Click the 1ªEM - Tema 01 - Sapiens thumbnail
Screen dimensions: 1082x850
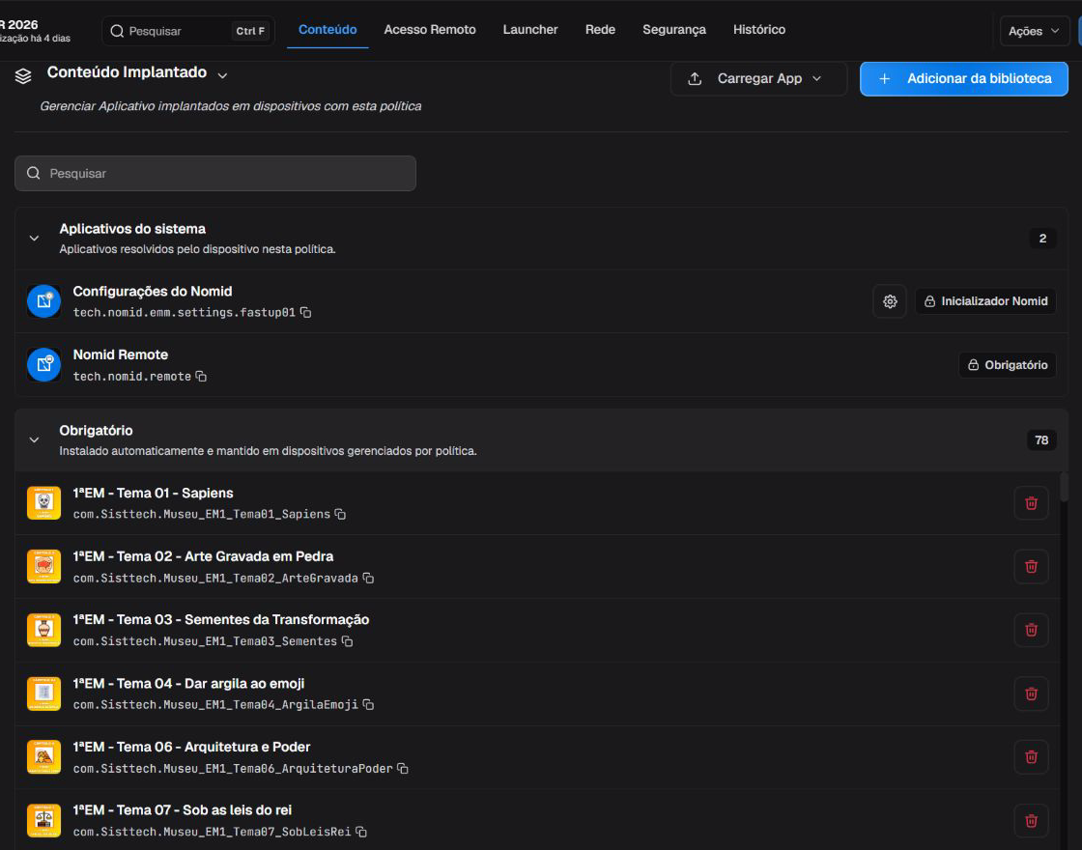click(x=44, y=503)
